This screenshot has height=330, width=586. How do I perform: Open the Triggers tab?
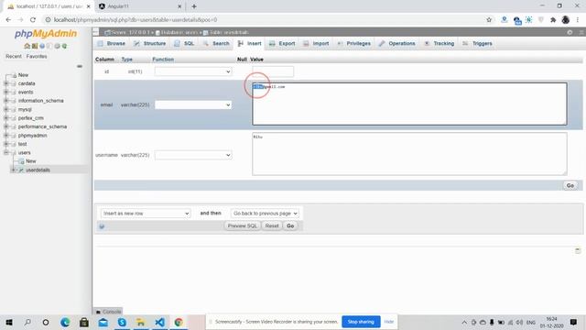478,43
